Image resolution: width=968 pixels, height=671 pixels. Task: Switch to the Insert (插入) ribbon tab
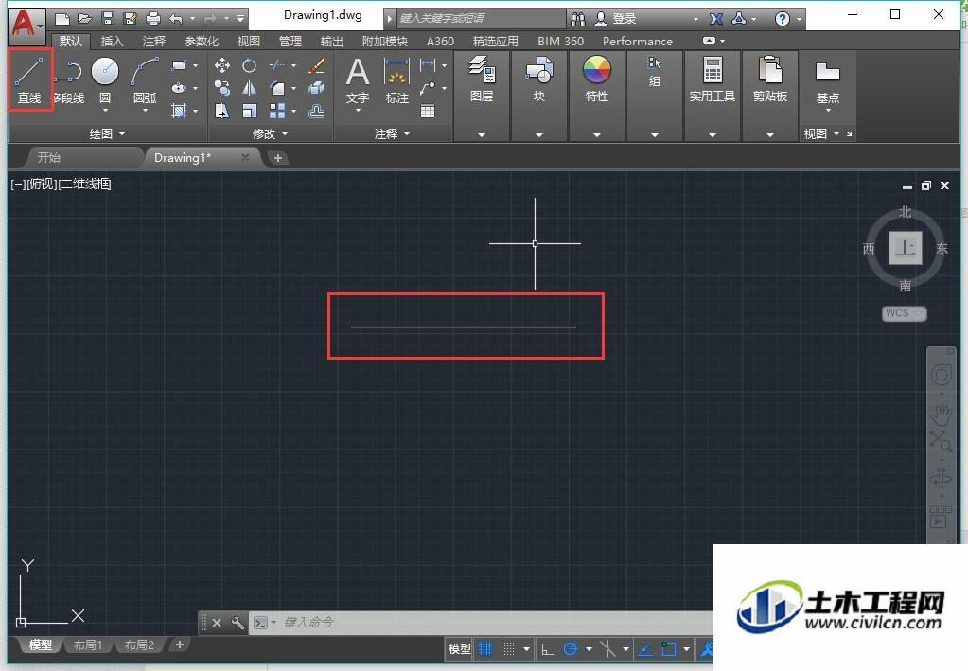click(112, 42)
